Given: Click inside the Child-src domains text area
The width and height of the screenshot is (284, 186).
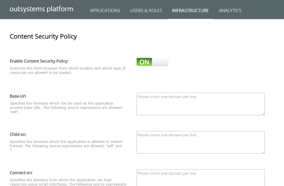Looking at the screenshot, I should (x=200, y=142).
